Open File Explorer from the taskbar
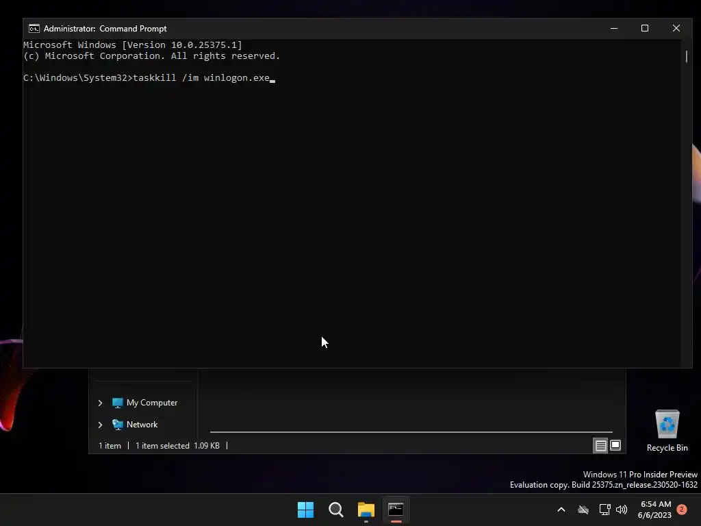 tap(366, 510)
